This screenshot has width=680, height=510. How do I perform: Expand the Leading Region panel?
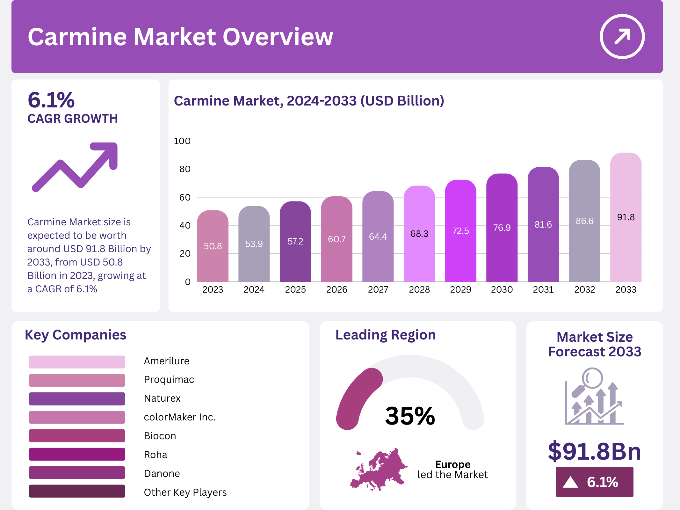[x=385, y=335]
